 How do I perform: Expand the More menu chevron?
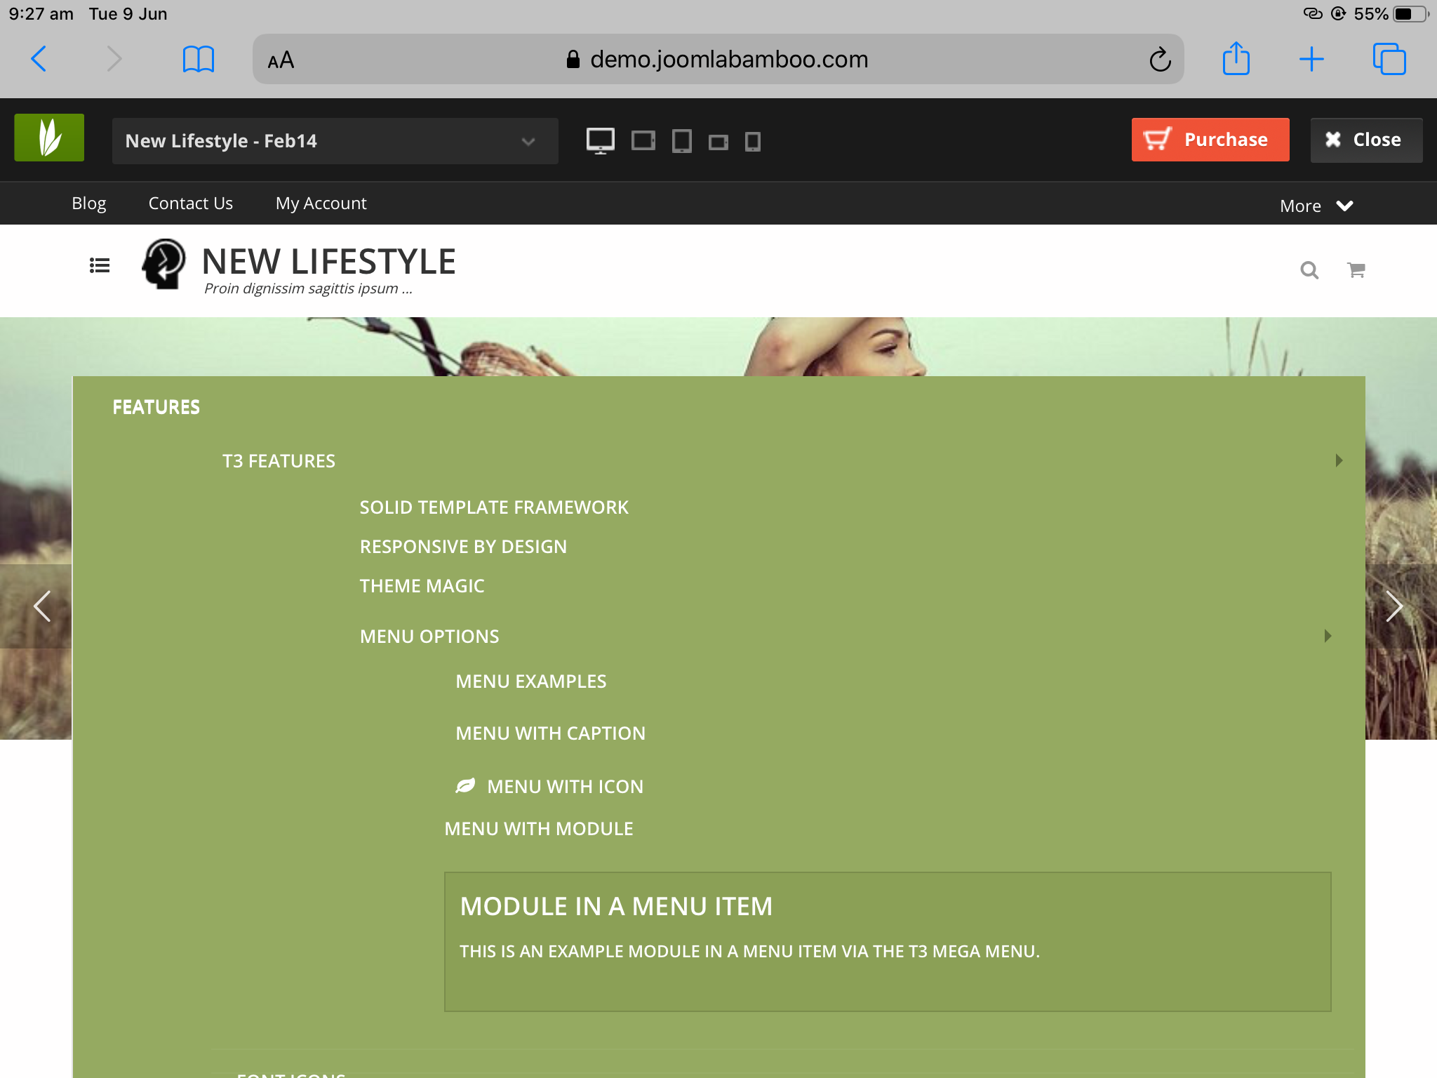tap(1344, 206)
